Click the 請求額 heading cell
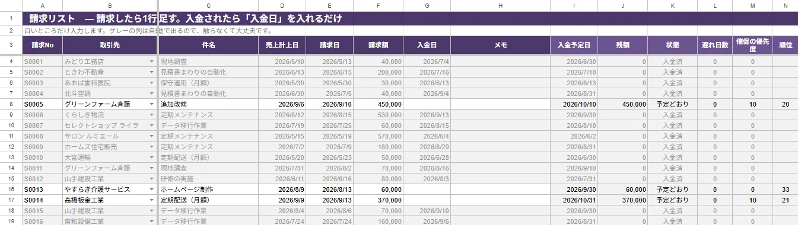 tap(378, 45)
